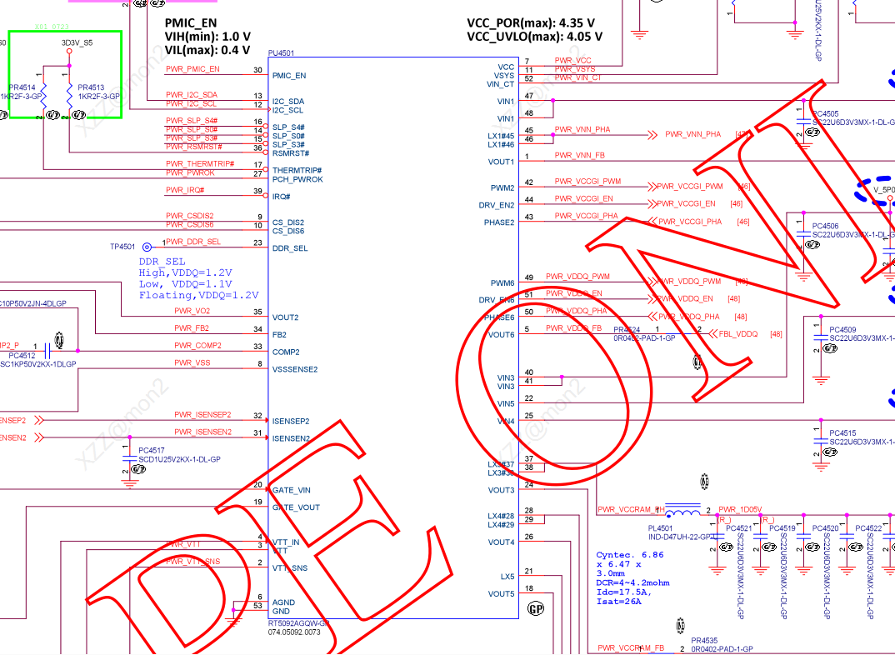Click the GATE_VIN pin label

click(x=292, y=490)
